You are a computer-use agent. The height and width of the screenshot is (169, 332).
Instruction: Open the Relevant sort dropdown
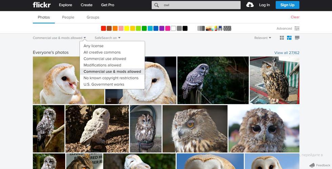click(x=263, y=38)
